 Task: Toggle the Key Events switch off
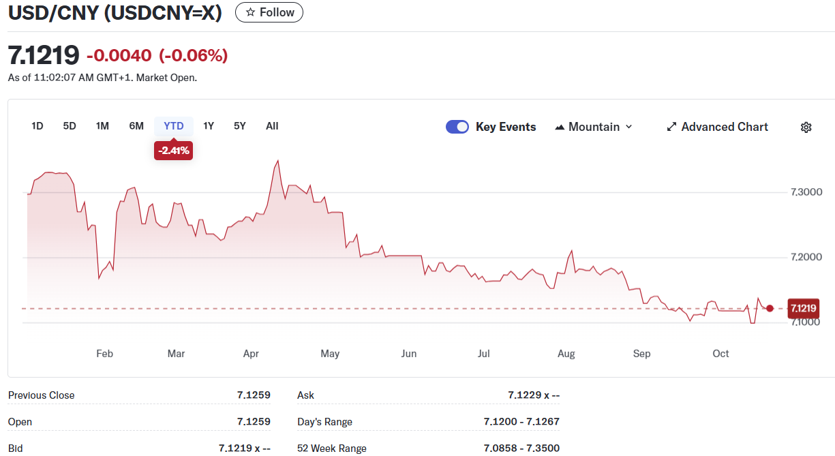click(457, 127)
